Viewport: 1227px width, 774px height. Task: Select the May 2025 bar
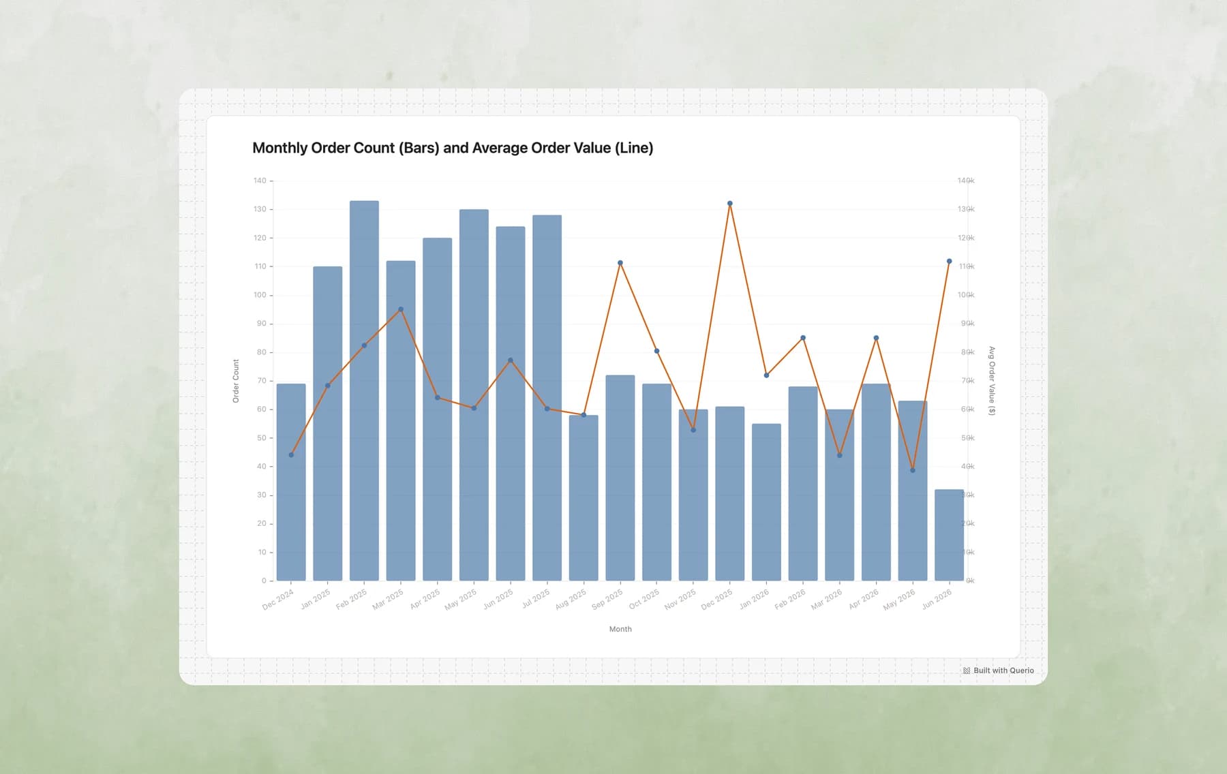pyautogui.click(x=474, y=395)
